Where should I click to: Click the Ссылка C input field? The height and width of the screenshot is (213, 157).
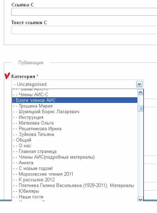pos(84,12)
